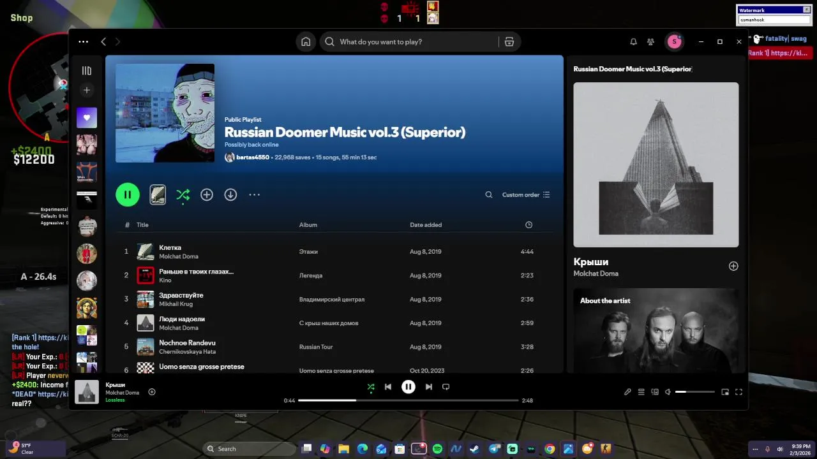Download the playlist
The width and height of the screenshot is (817, 459).
pos(230,194)
